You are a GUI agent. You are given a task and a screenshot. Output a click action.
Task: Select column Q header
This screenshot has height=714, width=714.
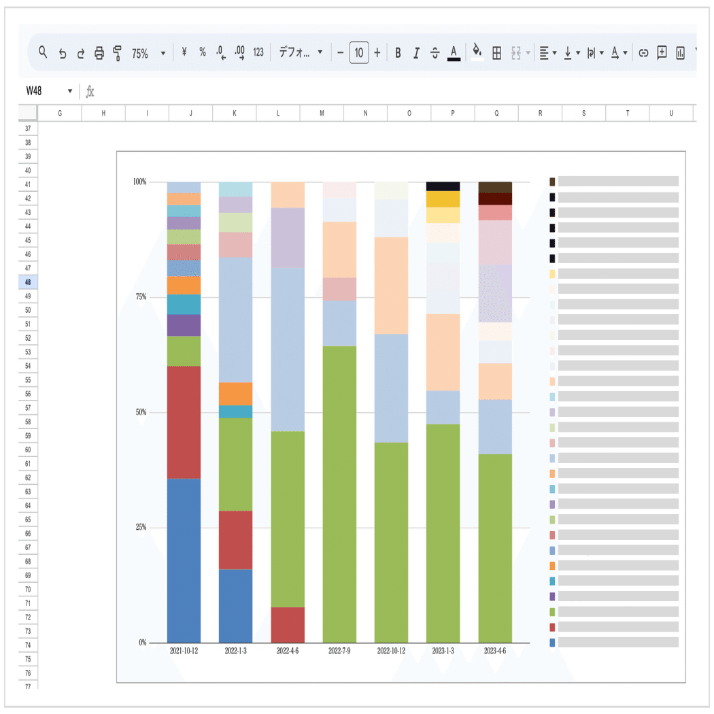[496, 113]
